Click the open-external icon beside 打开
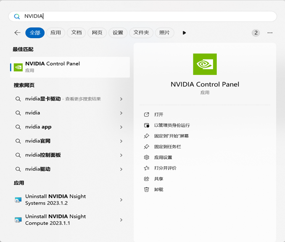This screenshot has height=242, width=285. point(147,114)
